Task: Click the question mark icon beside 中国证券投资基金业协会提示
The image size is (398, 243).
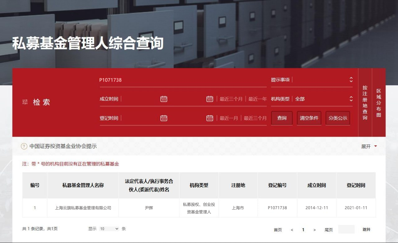Action: (24, 146)
